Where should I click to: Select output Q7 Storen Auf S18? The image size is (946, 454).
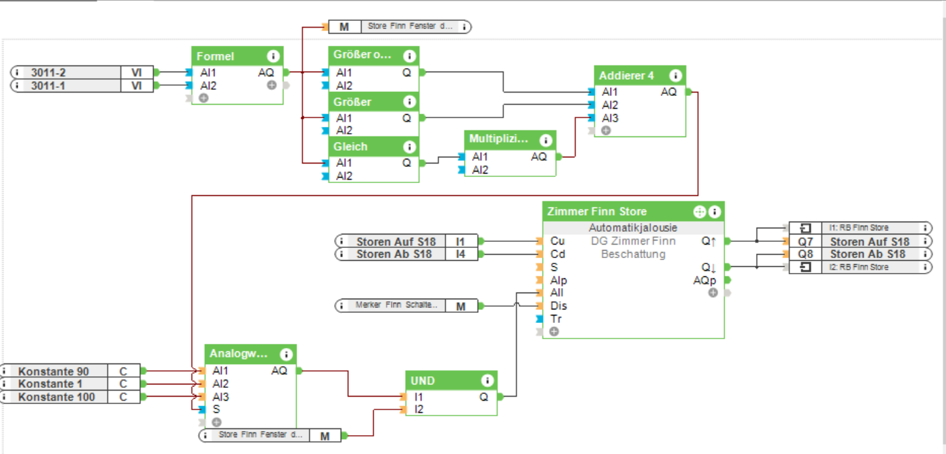[x=860, y=241]
